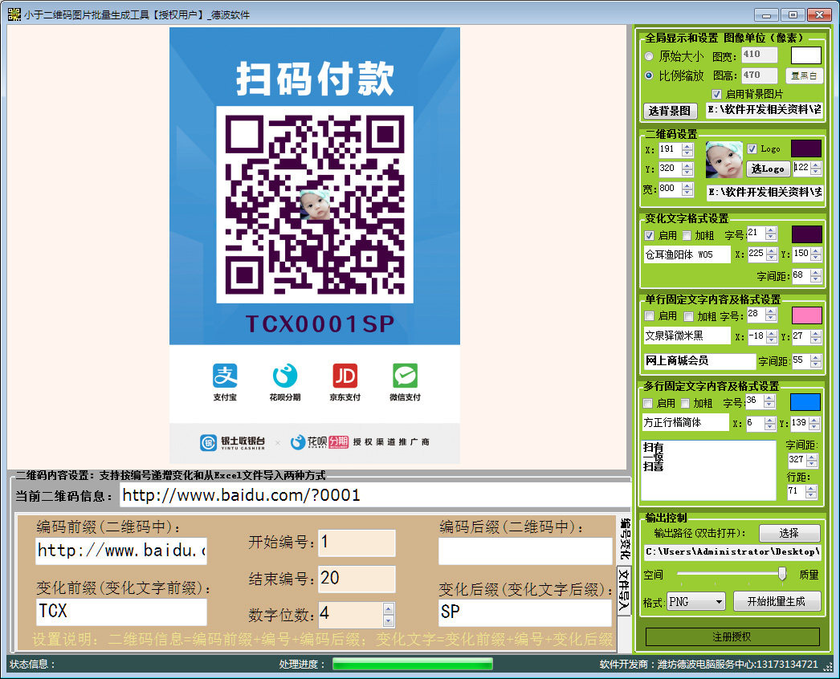Click the multi-line fixed text area
This screenshot has height=679, width=840.
coord(708,470)
